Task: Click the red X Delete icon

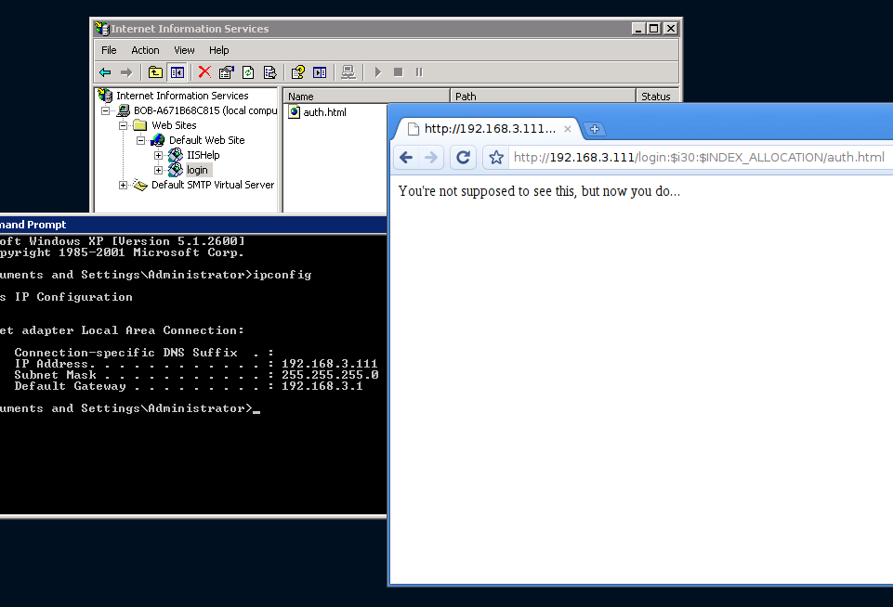Action: point(204,71)
